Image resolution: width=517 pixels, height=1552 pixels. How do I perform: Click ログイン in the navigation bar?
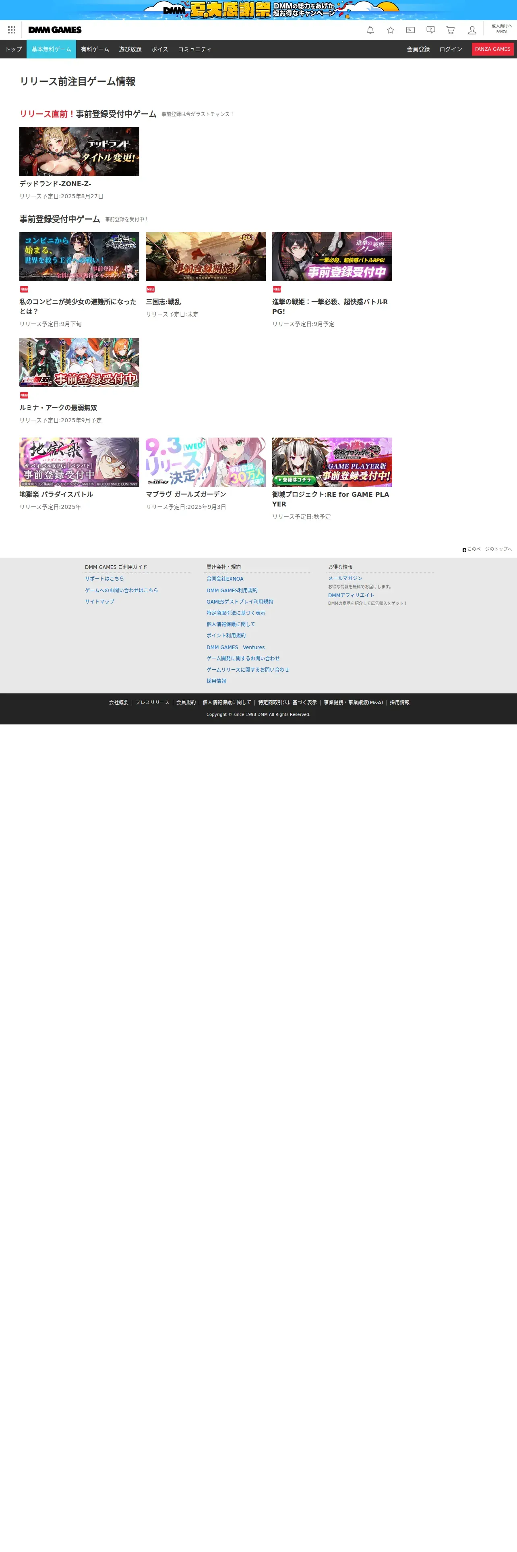pos(451,50)
